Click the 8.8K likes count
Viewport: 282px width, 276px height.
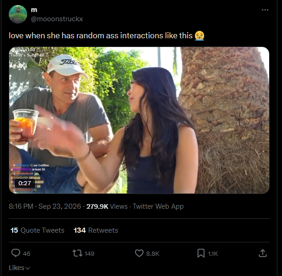pos(153,253)
